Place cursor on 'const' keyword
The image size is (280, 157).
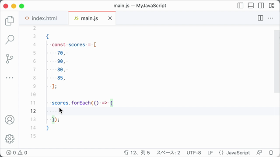(59, 44)
